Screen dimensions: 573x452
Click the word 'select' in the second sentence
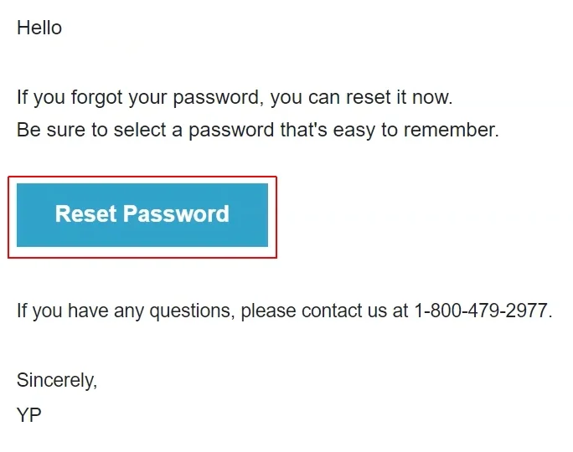139,131
